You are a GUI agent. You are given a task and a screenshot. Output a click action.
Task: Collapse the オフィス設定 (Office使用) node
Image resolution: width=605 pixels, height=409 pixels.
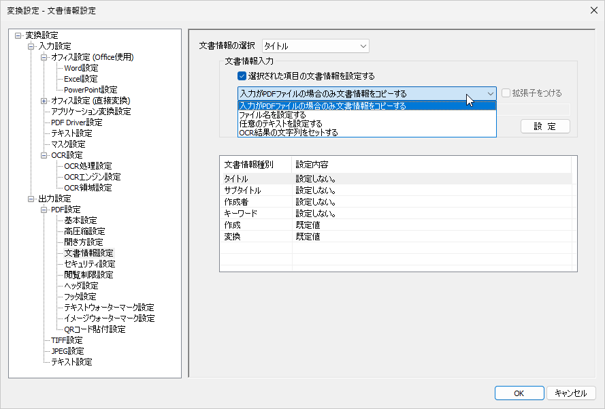click(44, 57)
